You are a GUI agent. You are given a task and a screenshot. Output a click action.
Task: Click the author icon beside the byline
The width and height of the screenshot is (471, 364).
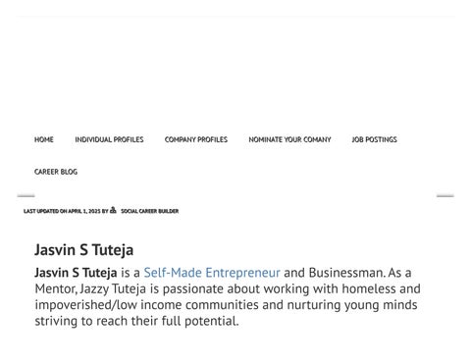[113, 210]
